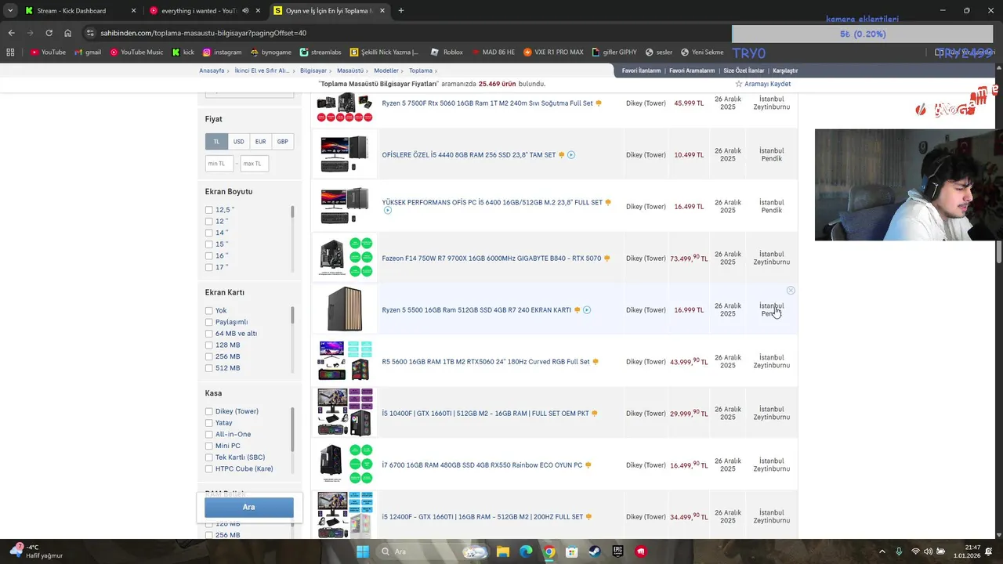This screenshot has height=564, width=1003.
Task: Open File Explorer from taskbar
Action: point(503,551)
